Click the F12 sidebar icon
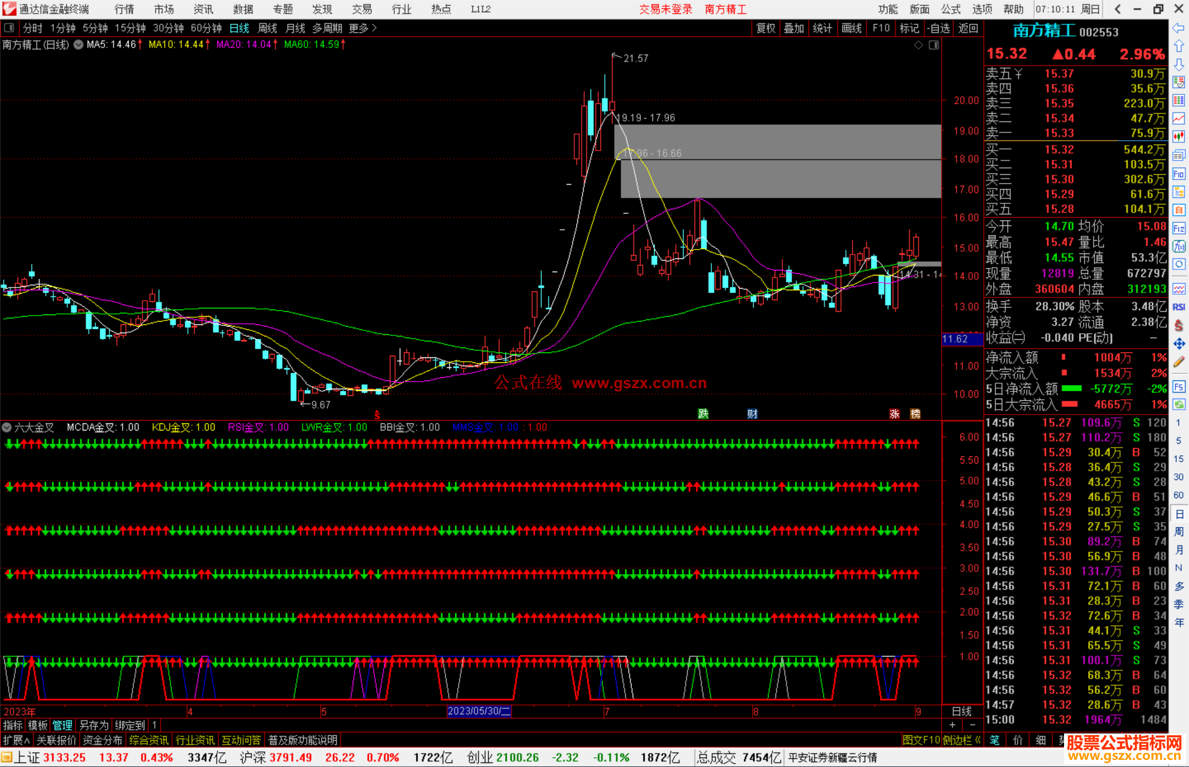1189x767 pixels. click(x=1179, y=228)
